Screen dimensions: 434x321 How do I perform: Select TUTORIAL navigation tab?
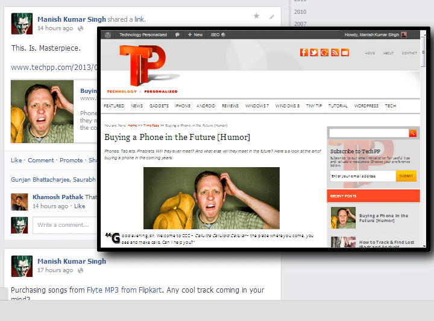coord(338,106)
